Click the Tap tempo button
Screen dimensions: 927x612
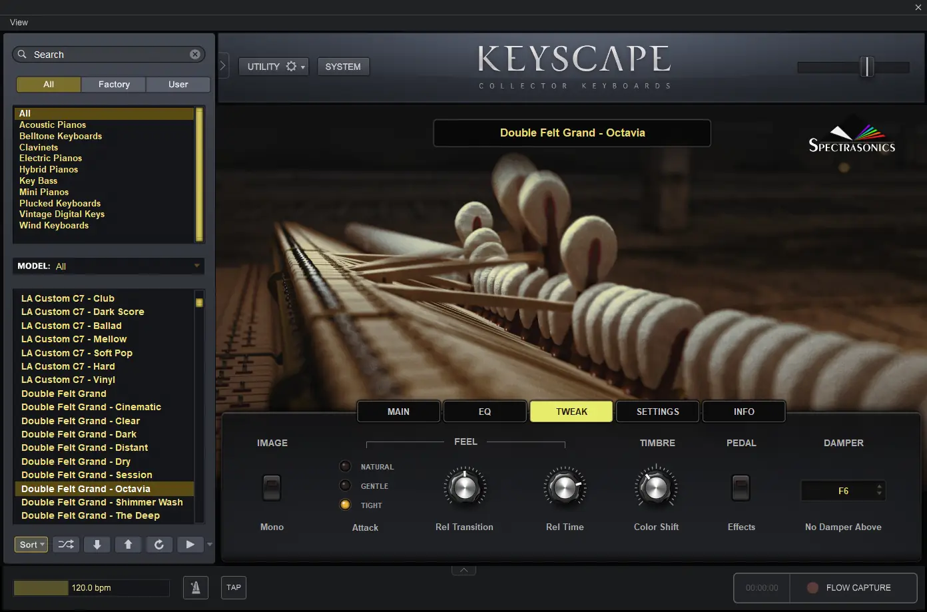(x=234, y=587)
